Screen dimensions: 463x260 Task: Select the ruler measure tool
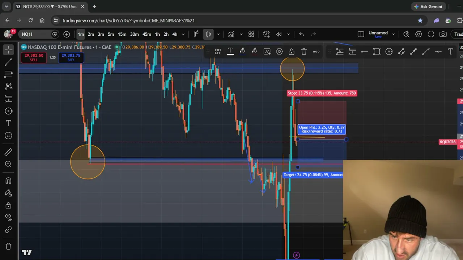[9, 152]
